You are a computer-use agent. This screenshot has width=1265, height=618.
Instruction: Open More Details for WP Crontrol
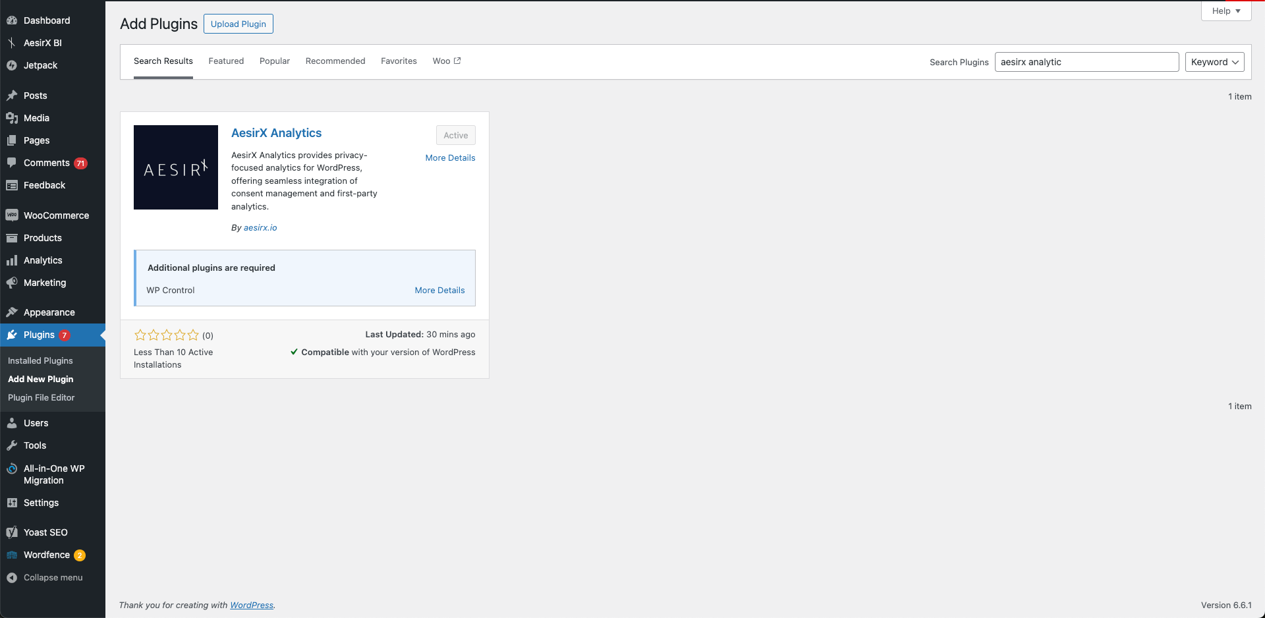coord(439,290)
